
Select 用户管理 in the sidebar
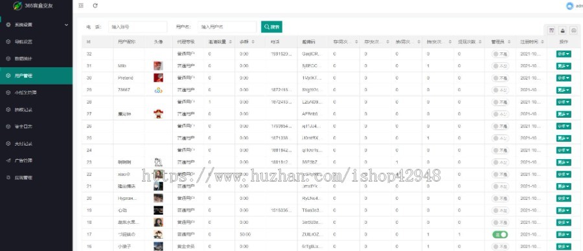point(36,76)
